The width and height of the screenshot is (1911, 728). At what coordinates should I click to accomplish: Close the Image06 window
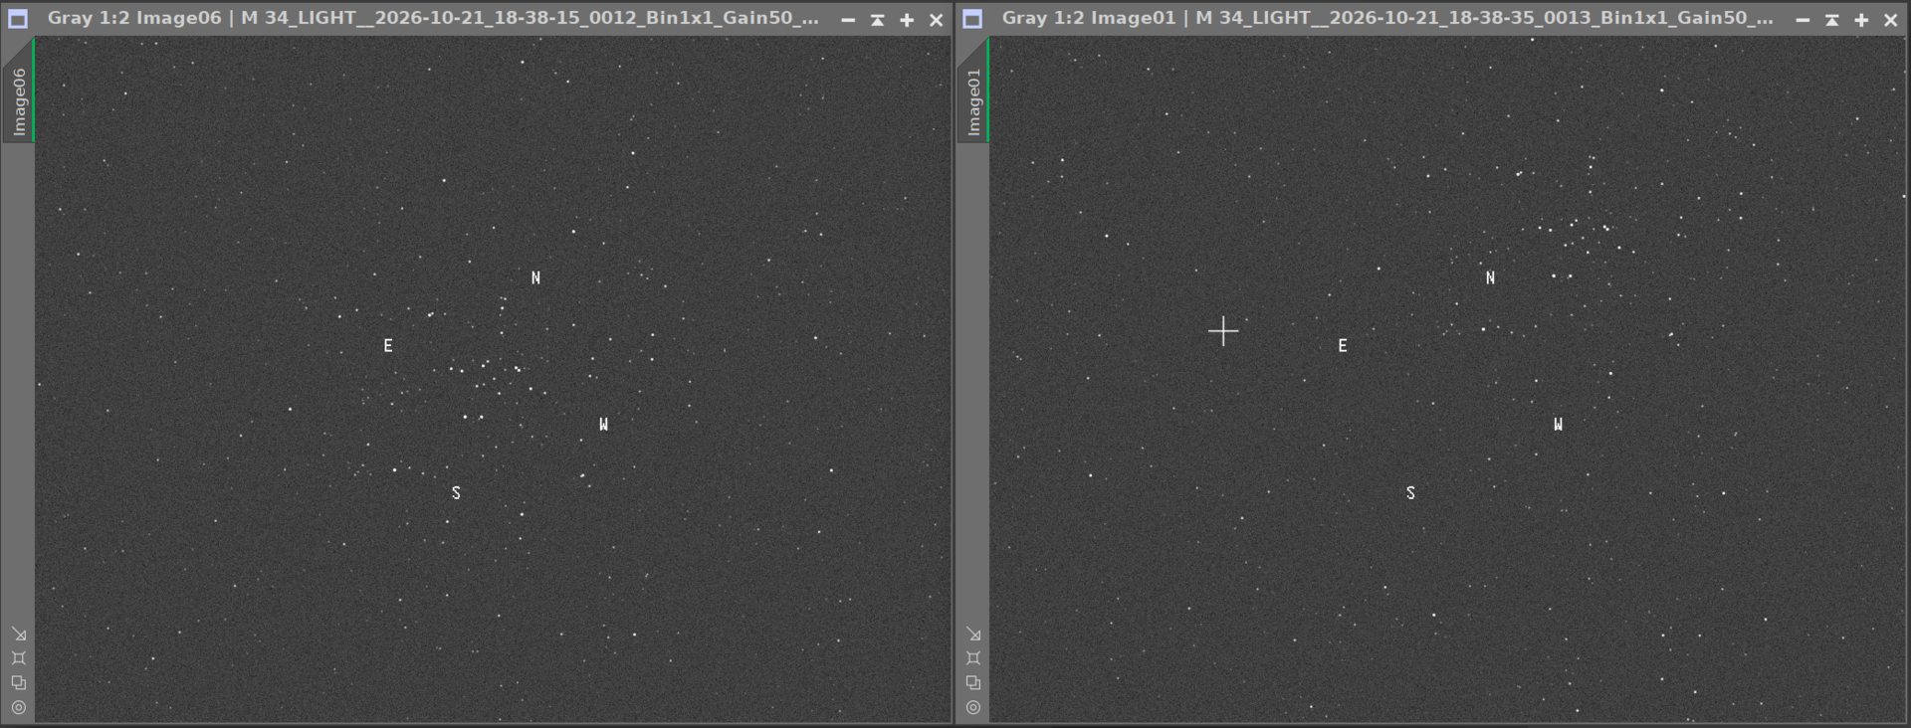[x=936, y=20]
